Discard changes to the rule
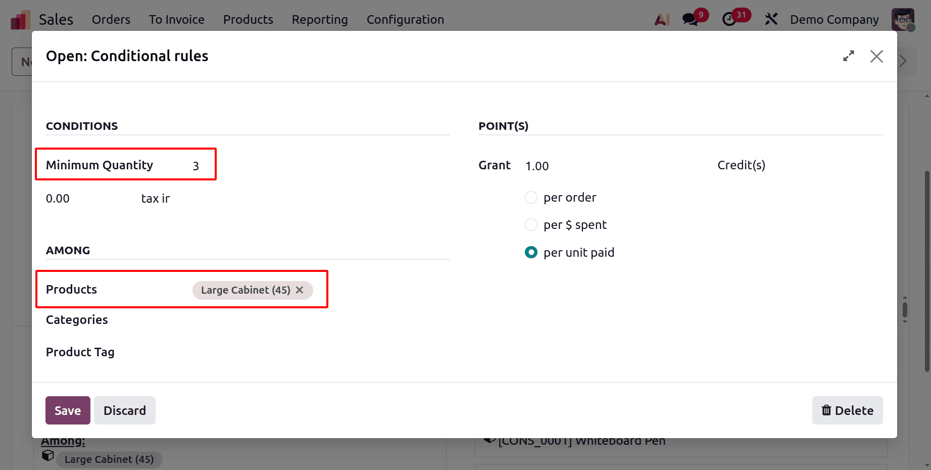Image resolution: width=931 pixels, height=470 pixels. point(124,410)
